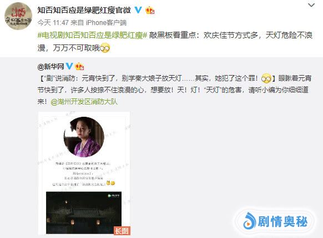Click the circular woman portrait in the thumbnail

pos(84,137)
